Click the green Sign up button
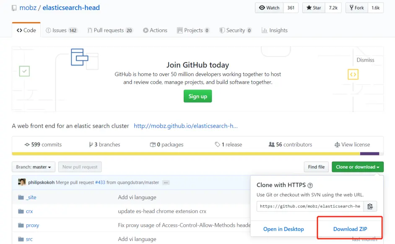The height and width of the screenshot is (244, 395). click(x=198, y=96)
